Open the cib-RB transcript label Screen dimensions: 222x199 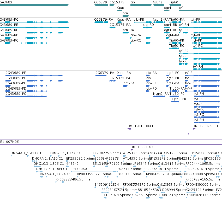[139, 20]
